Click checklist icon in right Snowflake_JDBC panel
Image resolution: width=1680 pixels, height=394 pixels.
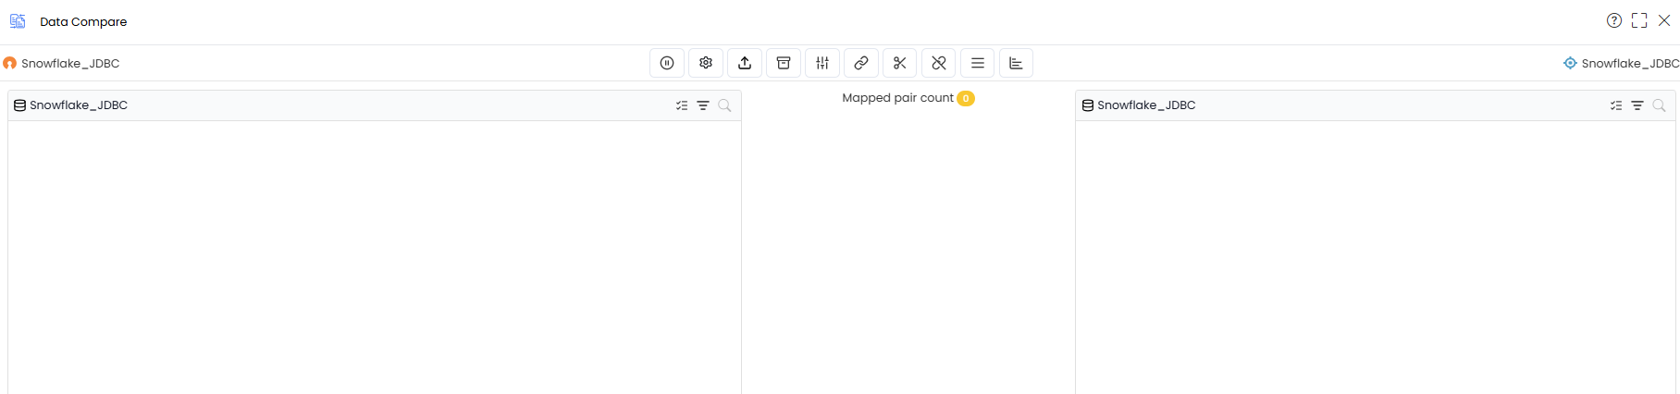coord(1616,105)
